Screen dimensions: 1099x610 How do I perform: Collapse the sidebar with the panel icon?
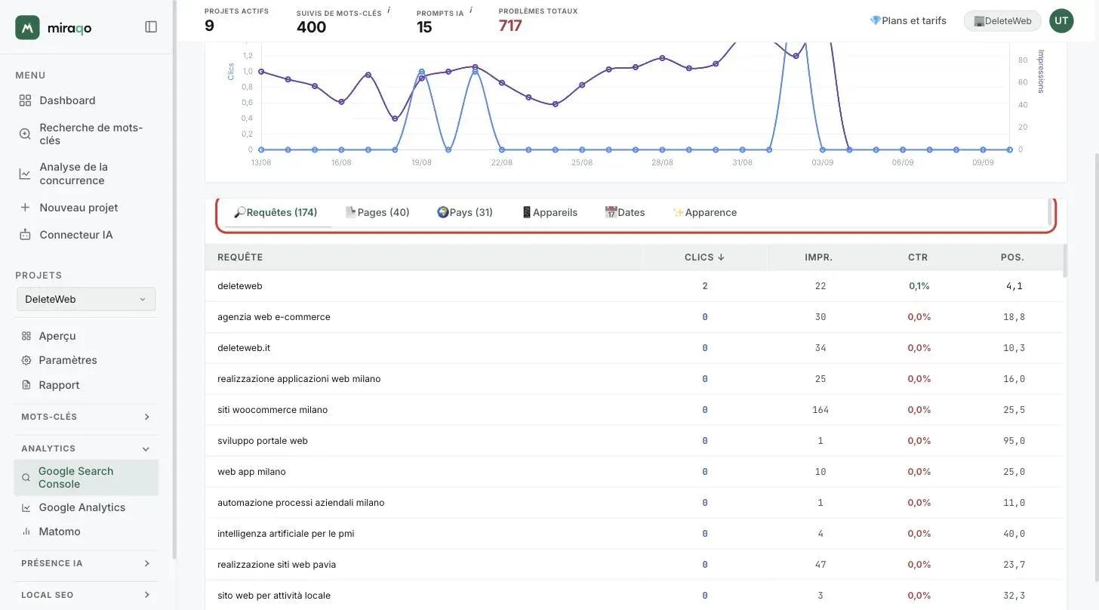pos(151,27)
